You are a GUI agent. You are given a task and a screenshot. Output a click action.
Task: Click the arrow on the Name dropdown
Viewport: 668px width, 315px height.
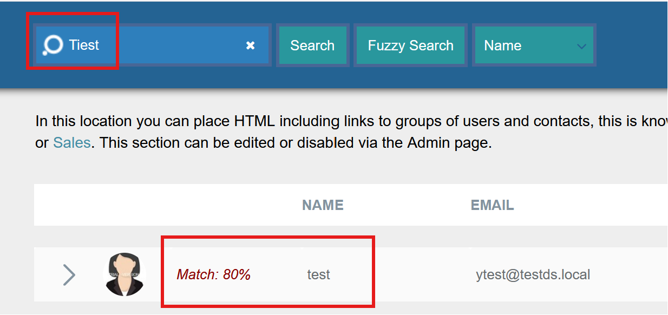[581, 46]
